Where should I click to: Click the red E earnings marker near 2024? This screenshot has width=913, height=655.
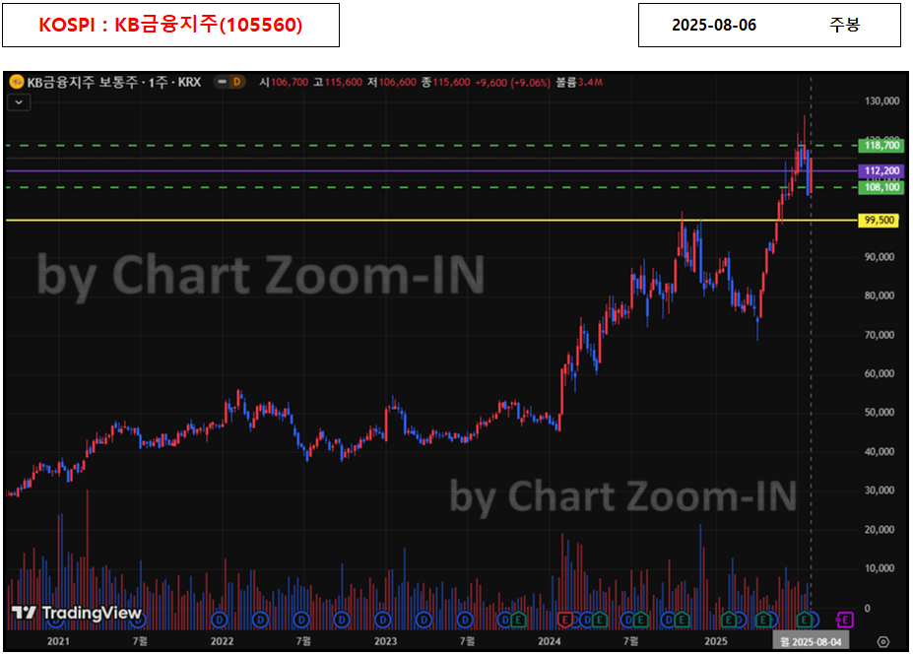pos(564,621)
